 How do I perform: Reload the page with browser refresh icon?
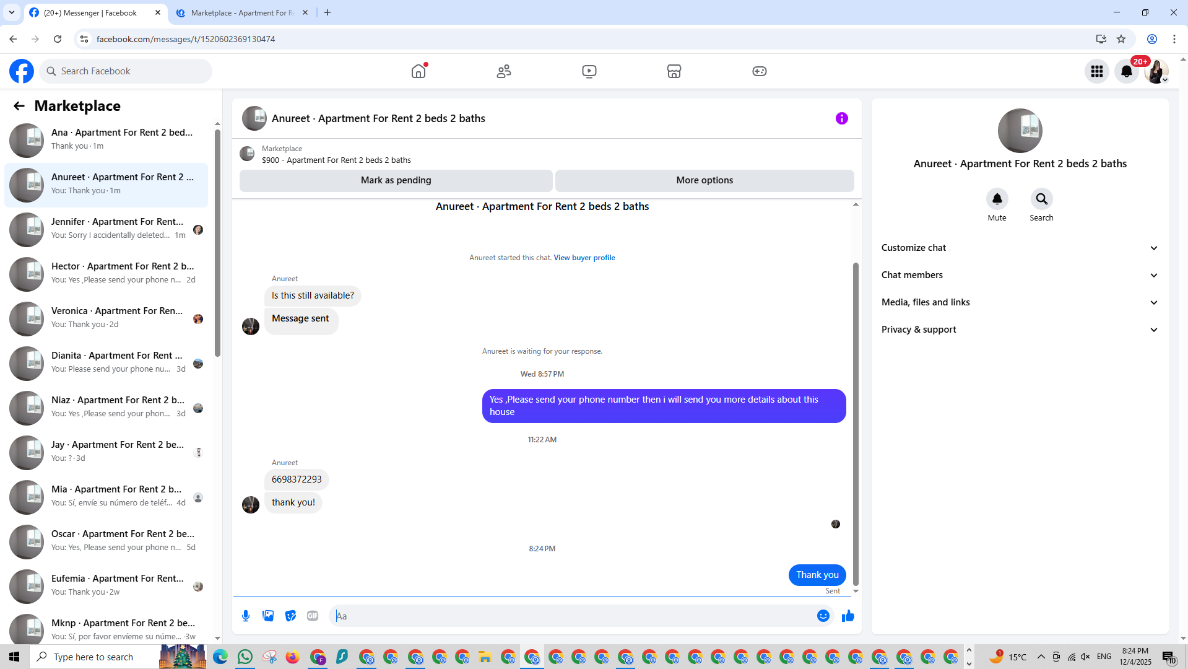click(58, 39)
